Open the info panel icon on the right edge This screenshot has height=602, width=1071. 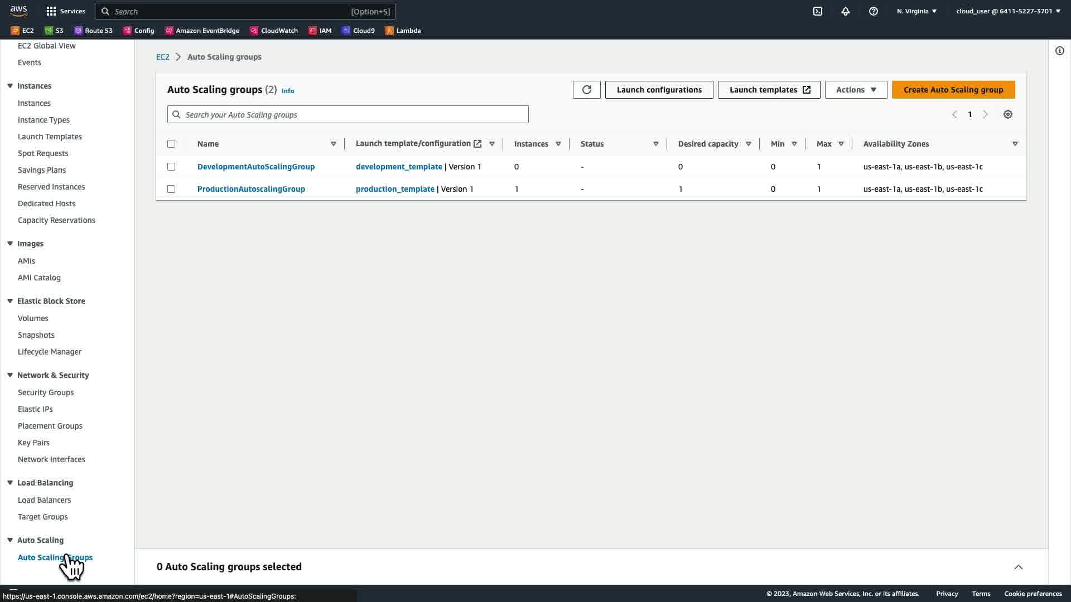coord(1059,51)
